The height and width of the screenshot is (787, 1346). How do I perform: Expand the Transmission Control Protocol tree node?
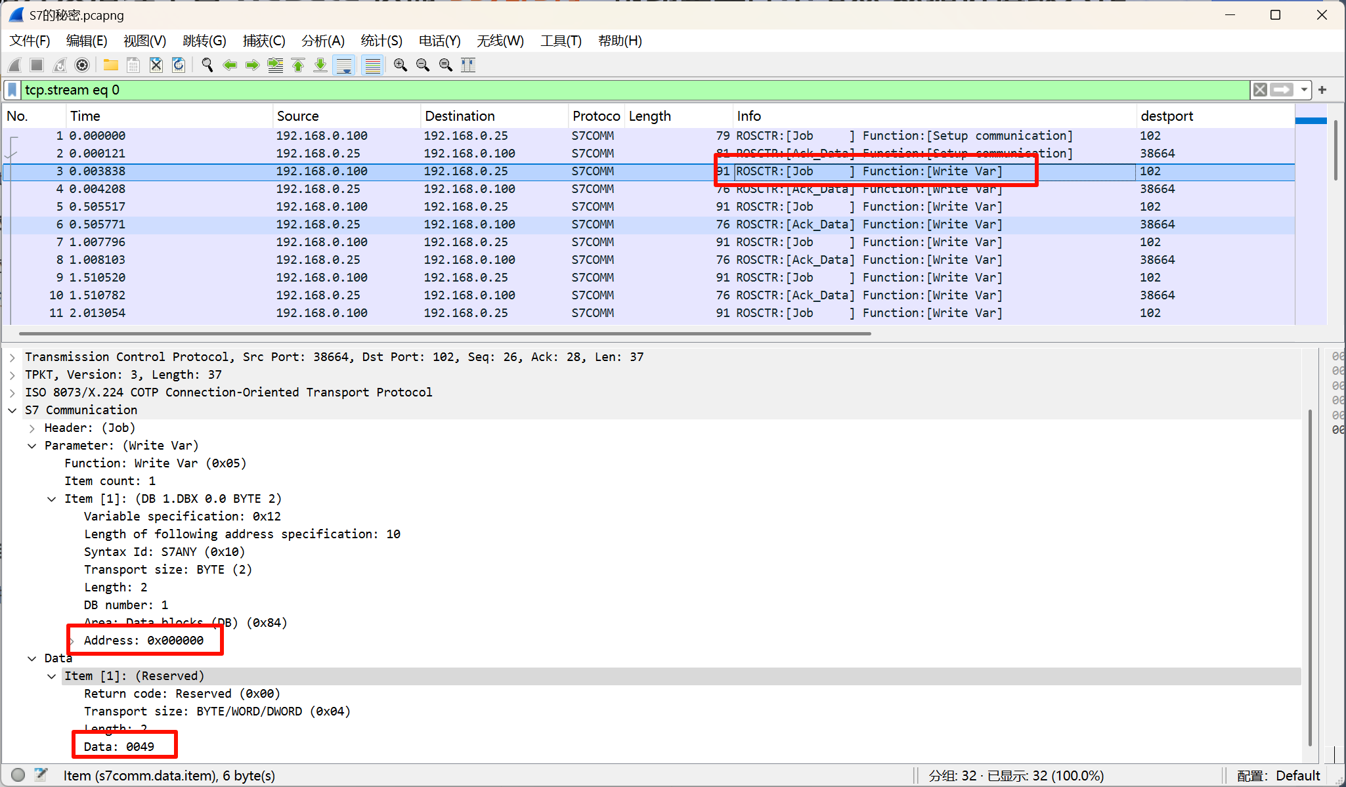[12, 357]
